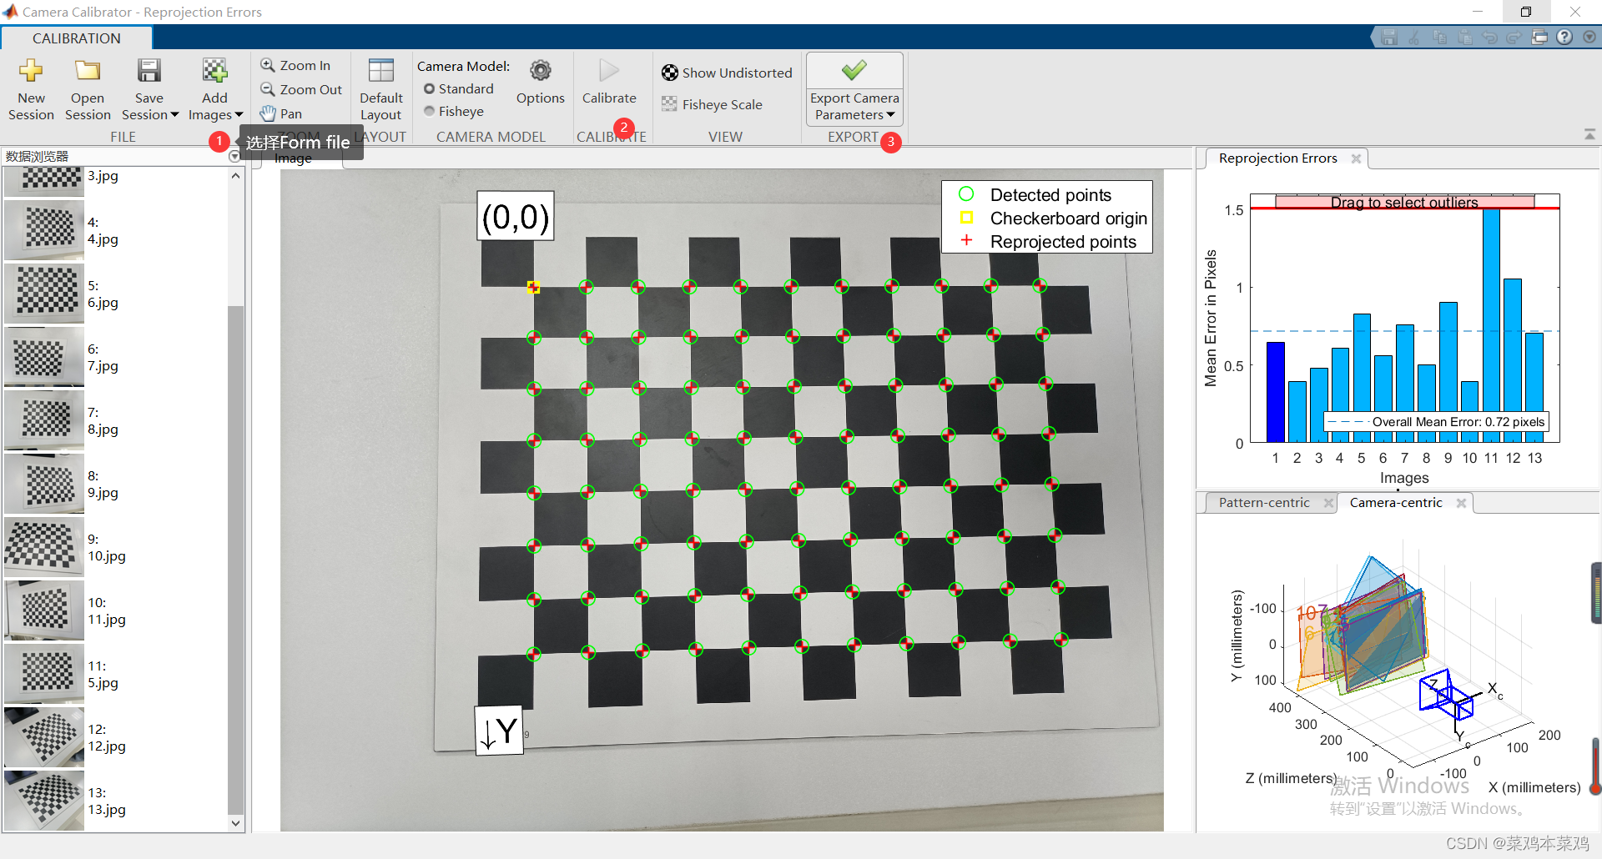Click the Cut scissors icon
The image size is (1602, 859).
coord(1414,37)
